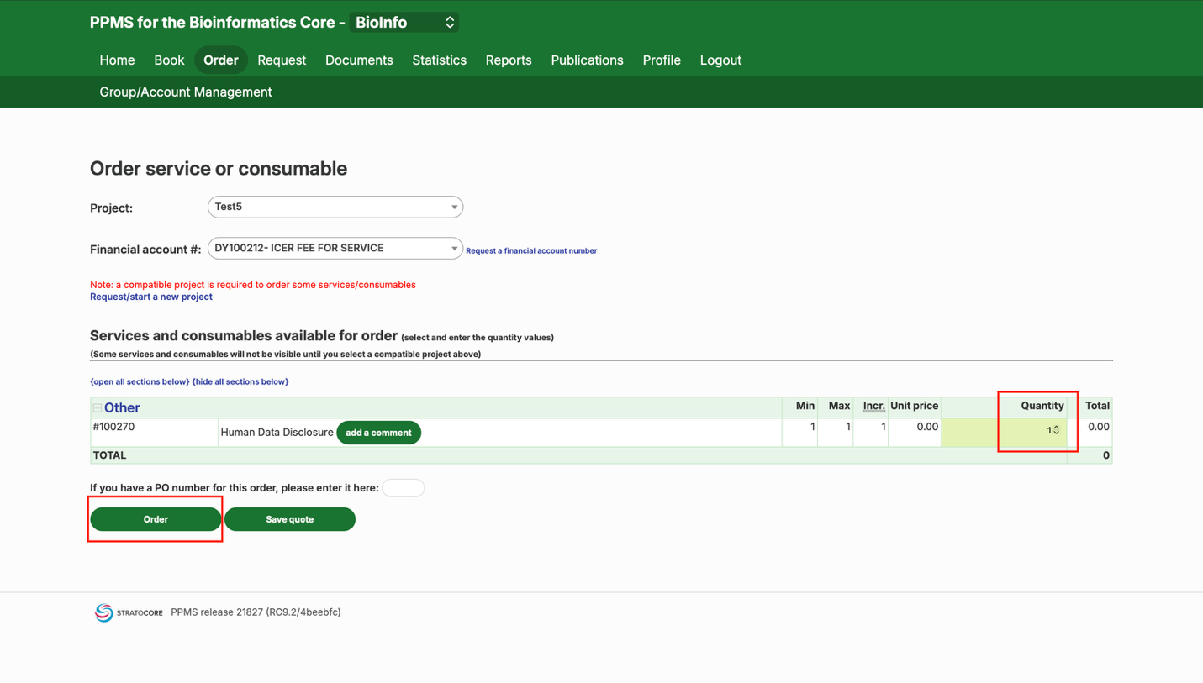Select the Order menu tab
The width and height of the screenshot is (1203, 683).
(221, 60)
